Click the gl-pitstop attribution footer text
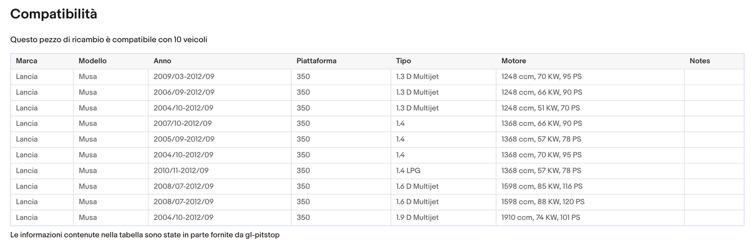754x247 pixels. click(145, 235)
